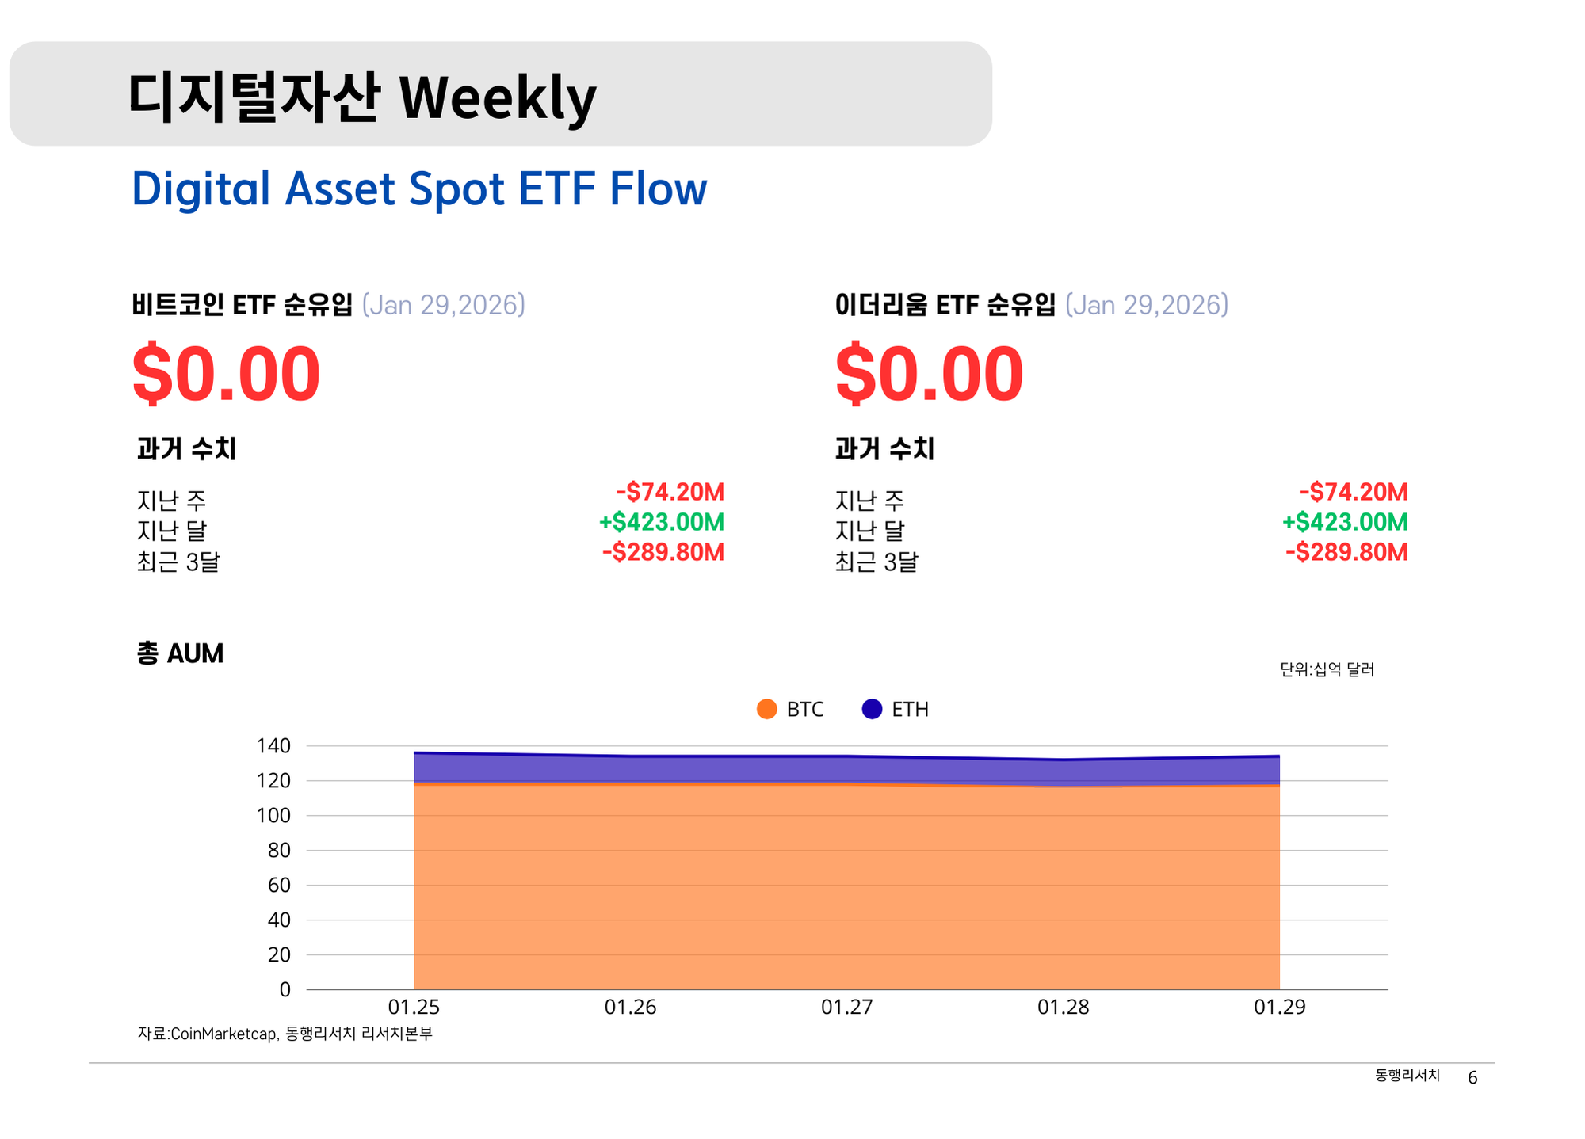Click the page number 6 in the footer

click(x=1472, y=1077)
